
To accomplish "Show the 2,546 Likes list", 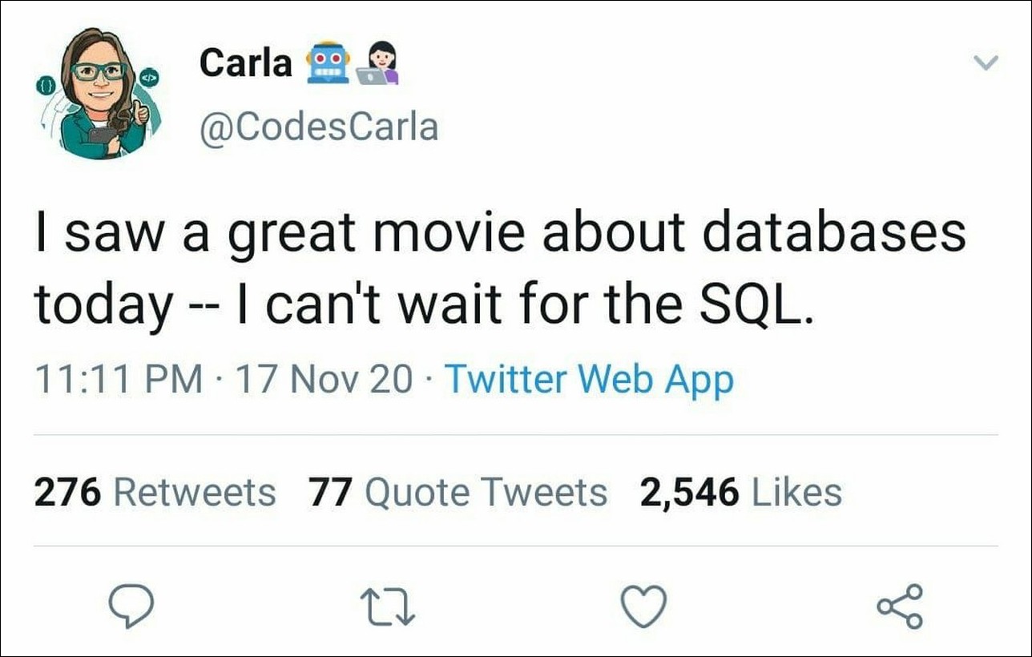I will pos(740,492).
